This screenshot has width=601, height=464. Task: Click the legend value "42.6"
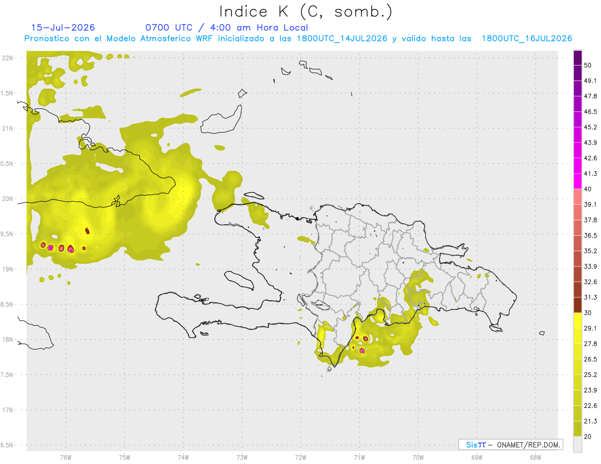(x=590, y=158)
